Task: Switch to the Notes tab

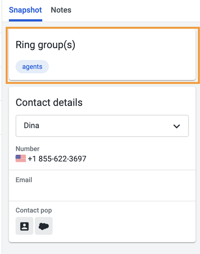Action: point(61,10)
